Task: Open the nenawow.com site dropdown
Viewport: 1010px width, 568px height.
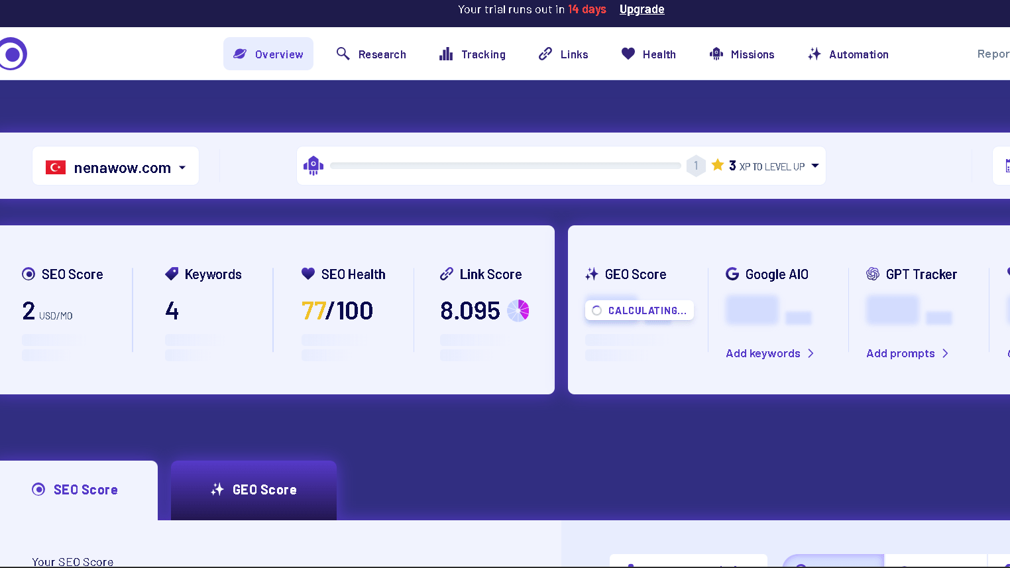Action: (x=116, y=167)
